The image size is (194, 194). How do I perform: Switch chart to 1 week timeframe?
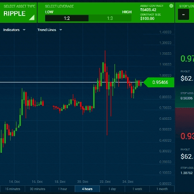[137, 189]
